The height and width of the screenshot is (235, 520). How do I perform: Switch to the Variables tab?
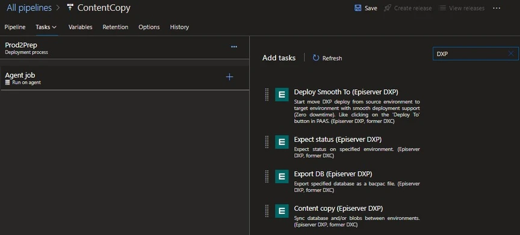coord(80,27)
